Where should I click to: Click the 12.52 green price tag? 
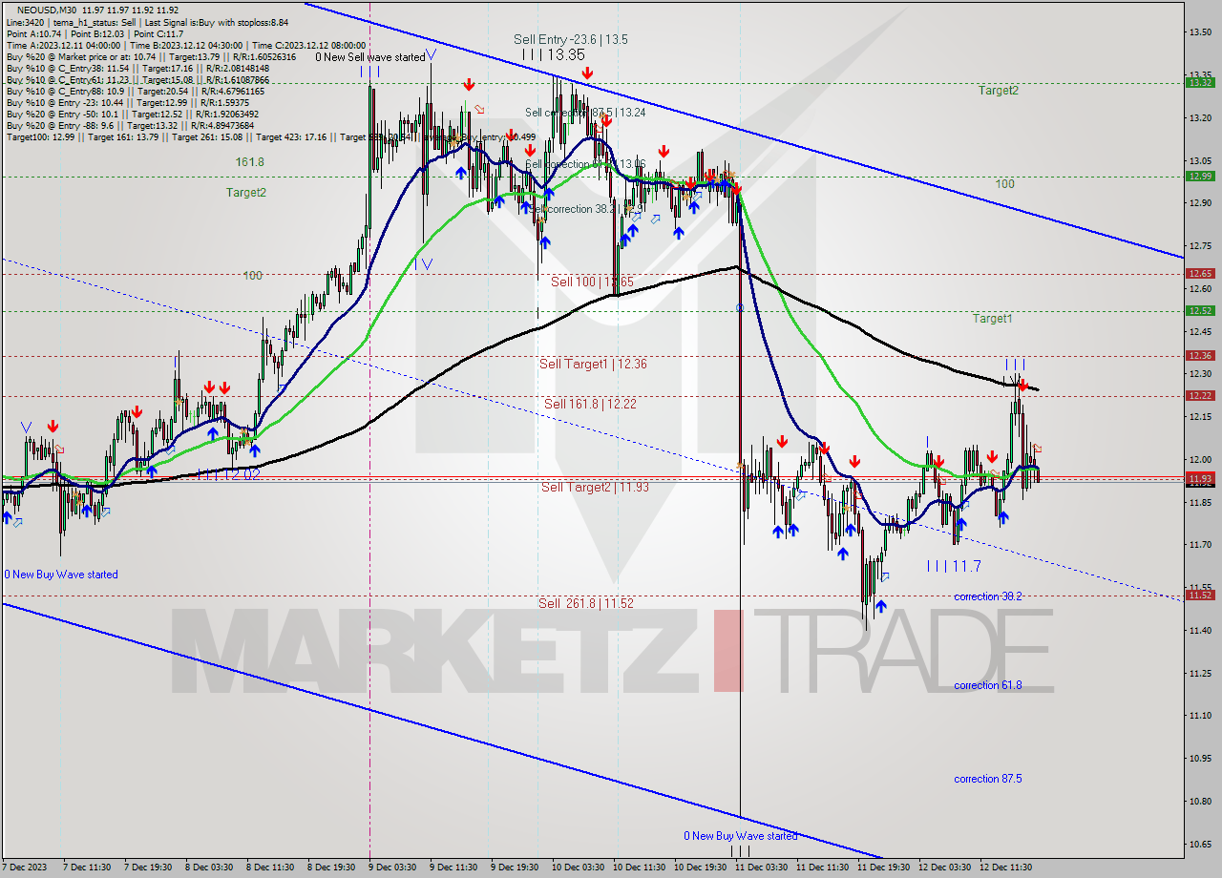tap(1199, 310)
